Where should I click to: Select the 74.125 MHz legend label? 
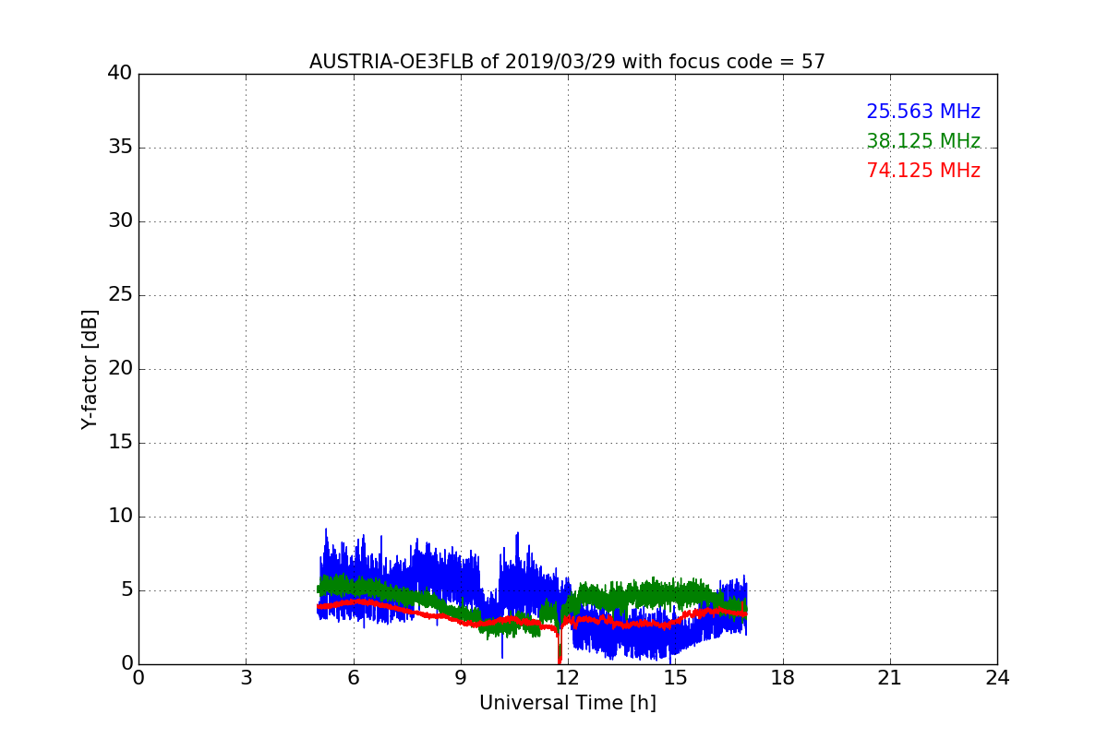[923, 171]
